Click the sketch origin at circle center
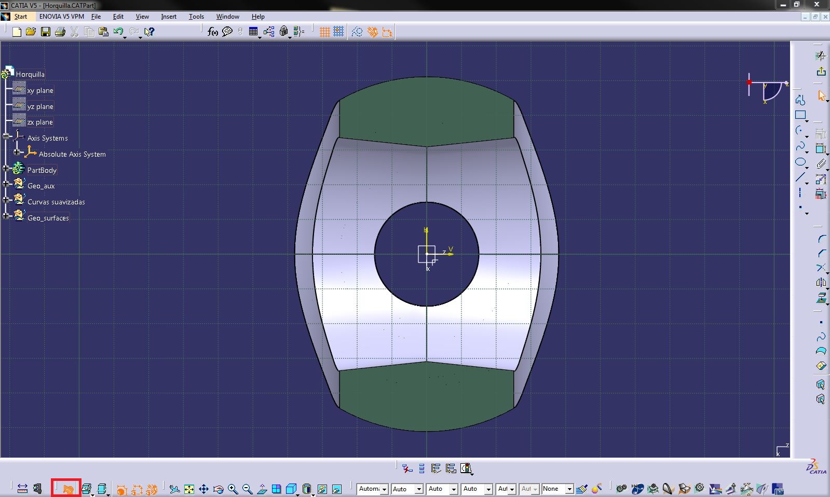Image resolution: width=830 pixels, height=497 pixels. 427,254
